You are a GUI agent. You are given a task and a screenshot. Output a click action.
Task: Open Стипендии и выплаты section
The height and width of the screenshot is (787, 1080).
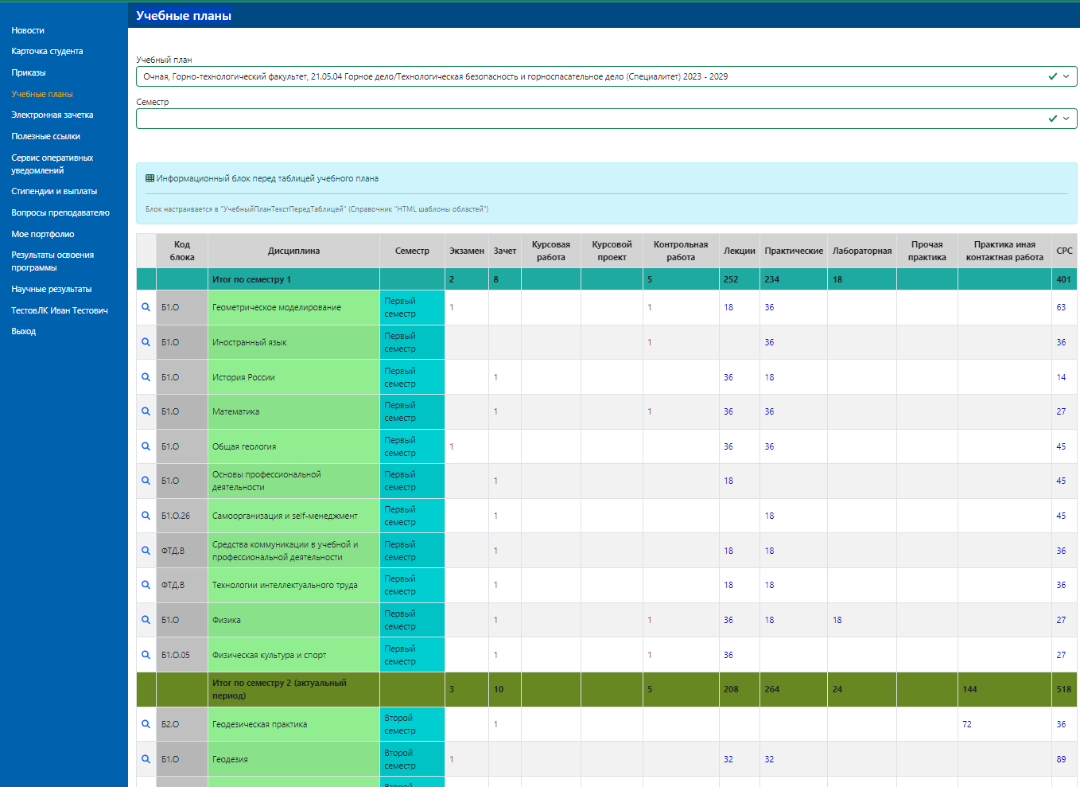pos(54,191)
